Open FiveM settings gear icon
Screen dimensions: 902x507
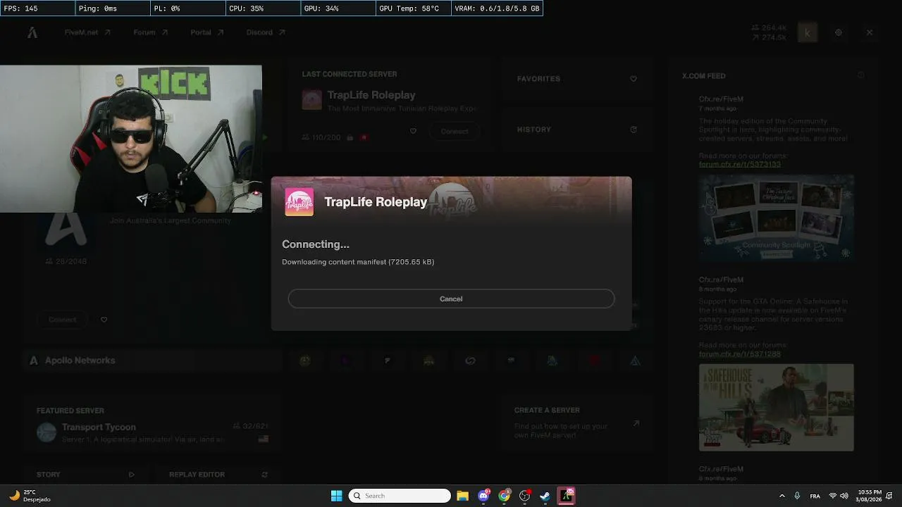point(839,32)
